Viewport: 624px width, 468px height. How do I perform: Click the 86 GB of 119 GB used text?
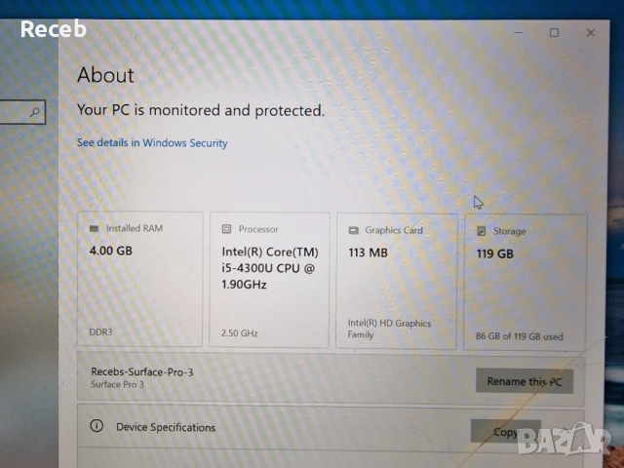pyautogui.click(x=519, y=336)
